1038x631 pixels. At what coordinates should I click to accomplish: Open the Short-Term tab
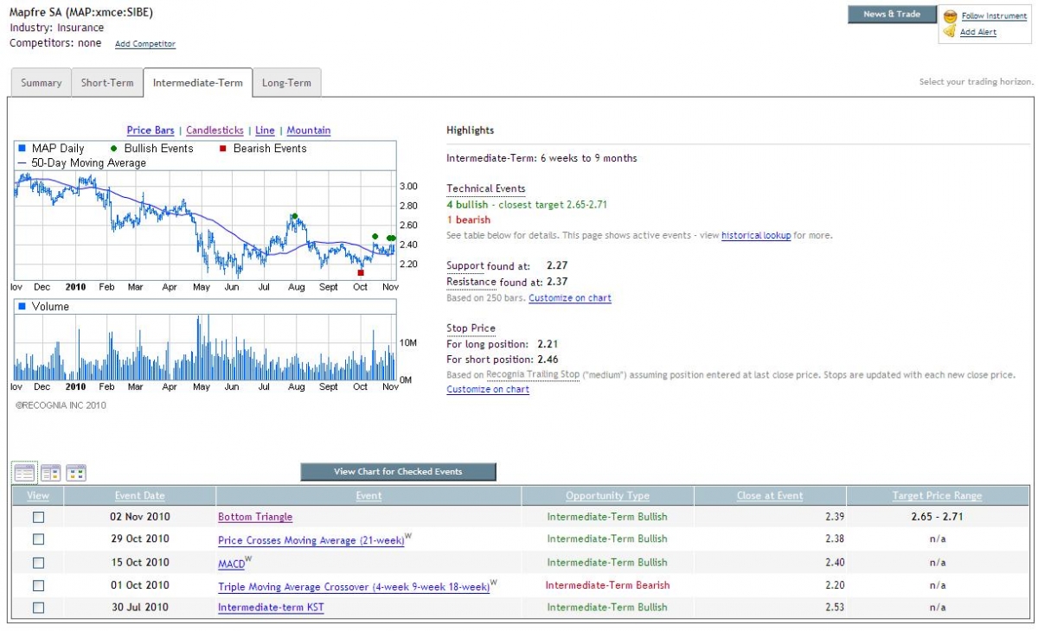pyautogui.click(x=107, y=83)
